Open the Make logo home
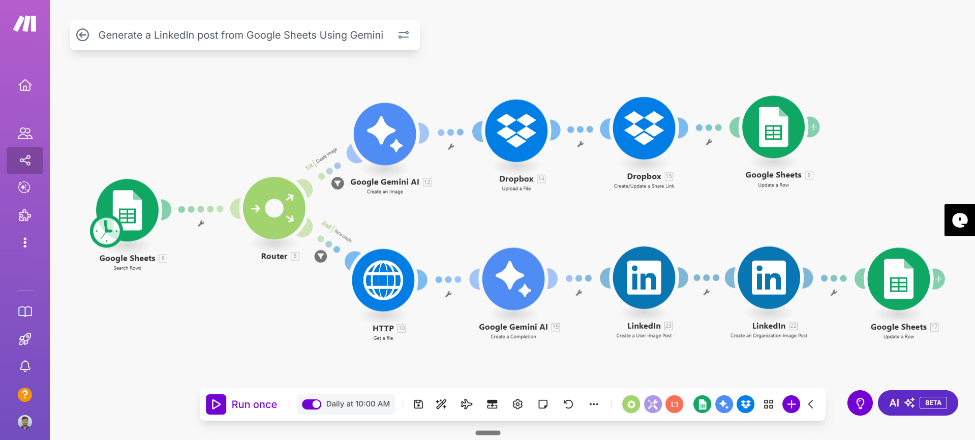The image size is (975, 440). click(x=25, y=23)
